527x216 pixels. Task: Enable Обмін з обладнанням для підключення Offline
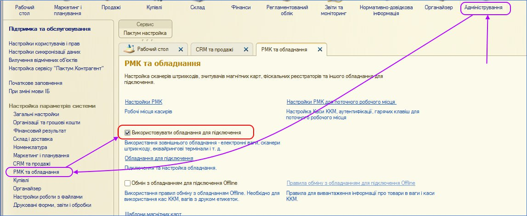click(128, 183)
